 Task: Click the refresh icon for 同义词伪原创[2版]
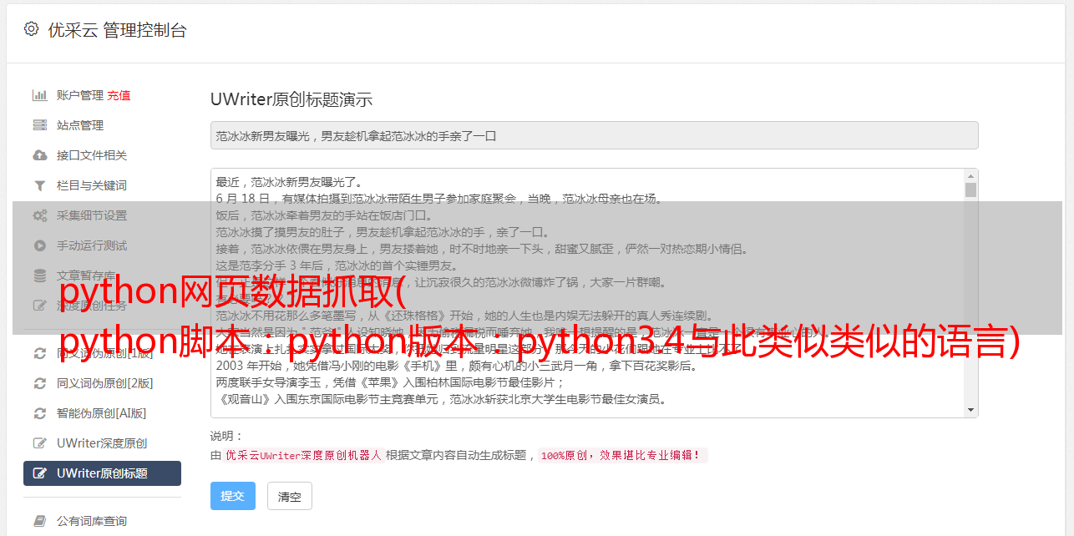click(39, 383)
